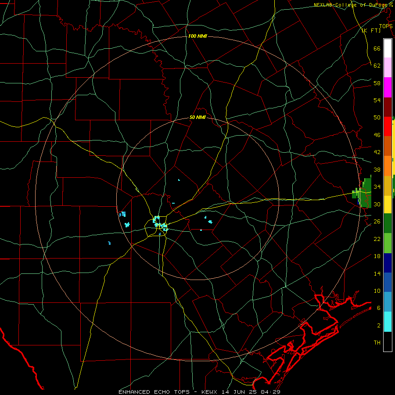Image resolution: width=395 pixels, height=395 pixels.
Task: Click the blue echo pair west of center
Action: (x=123, y=214)
